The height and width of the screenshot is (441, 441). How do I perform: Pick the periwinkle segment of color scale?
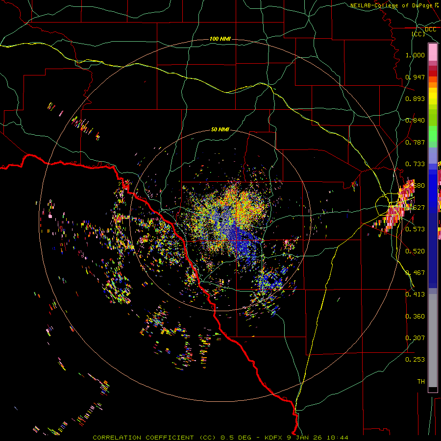(x=433, y=155)
